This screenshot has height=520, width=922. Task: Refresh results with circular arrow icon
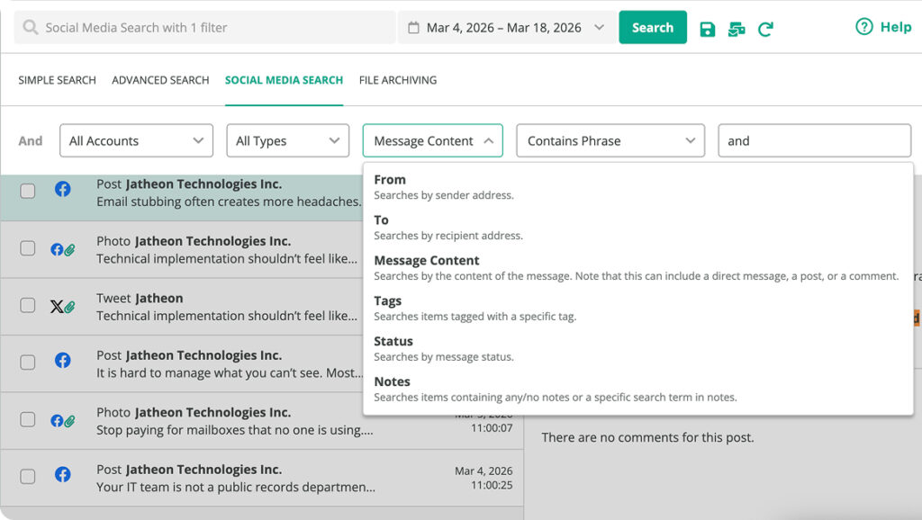765,29
